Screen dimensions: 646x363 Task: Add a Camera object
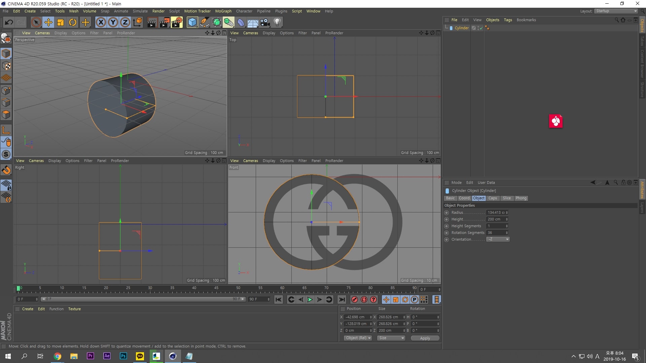click(x=265, y=23)
